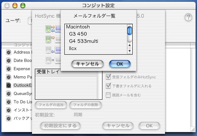This screenshot has height=136, width=197.
Task: Toggle 下書きフォルダに入れる checkbox
Action: tap(108, 86)
